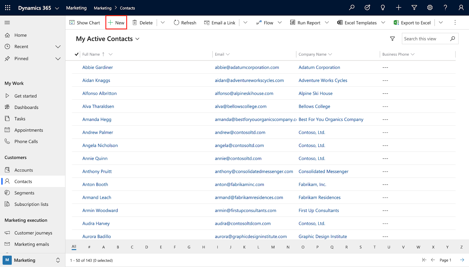
Task: Open the app launcher waffle icon
Action: point(8,8)
